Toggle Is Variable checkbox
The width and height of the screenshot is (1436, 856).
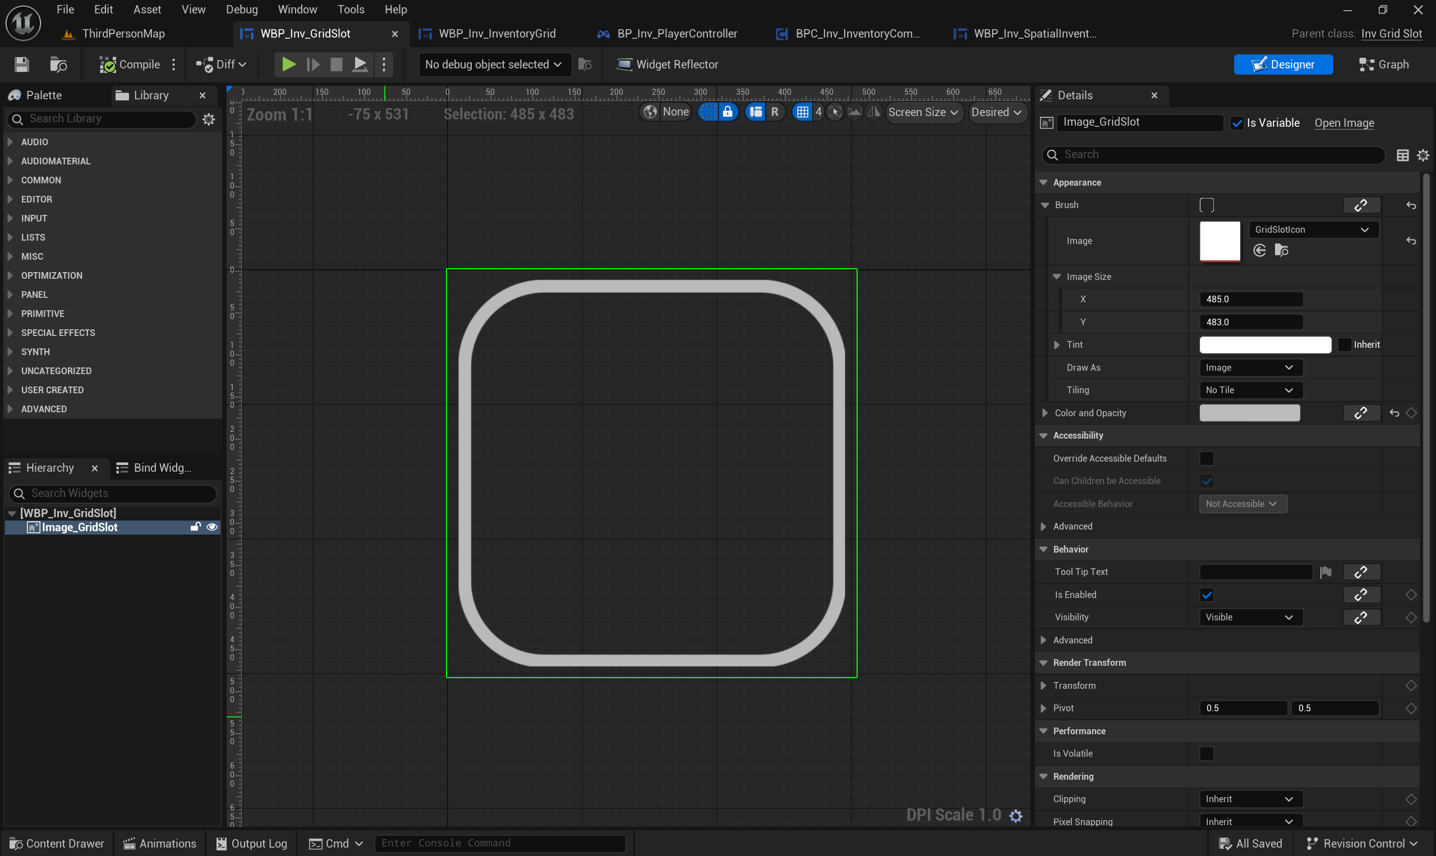point(1236,123)
